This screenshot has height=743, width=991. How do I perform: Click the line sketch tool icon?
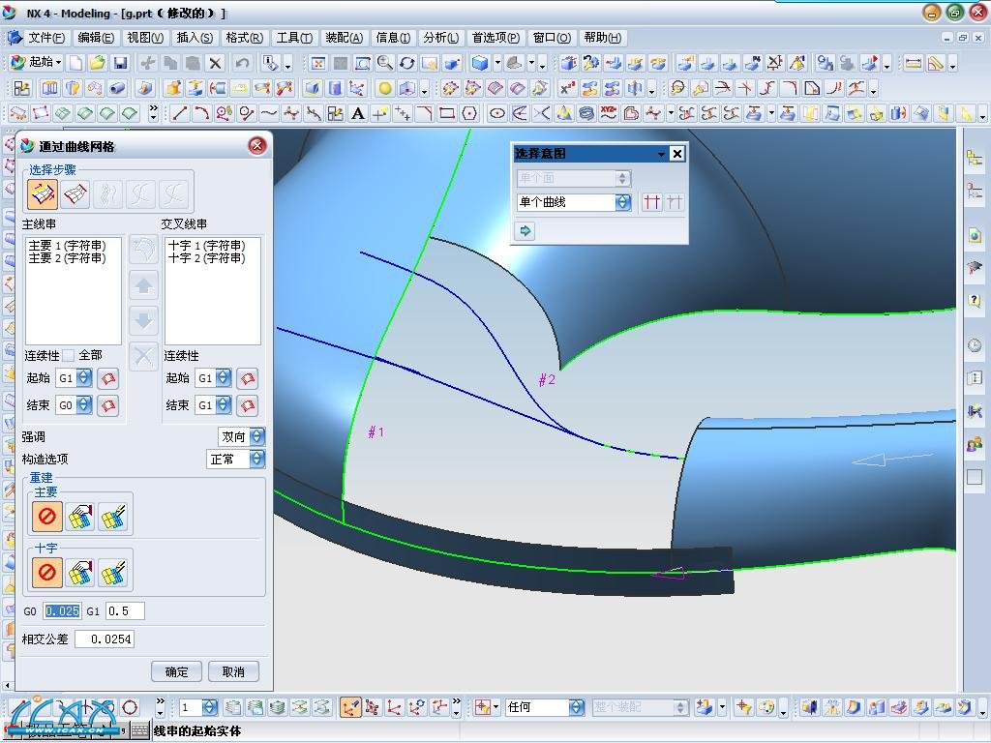pos(180,113)
